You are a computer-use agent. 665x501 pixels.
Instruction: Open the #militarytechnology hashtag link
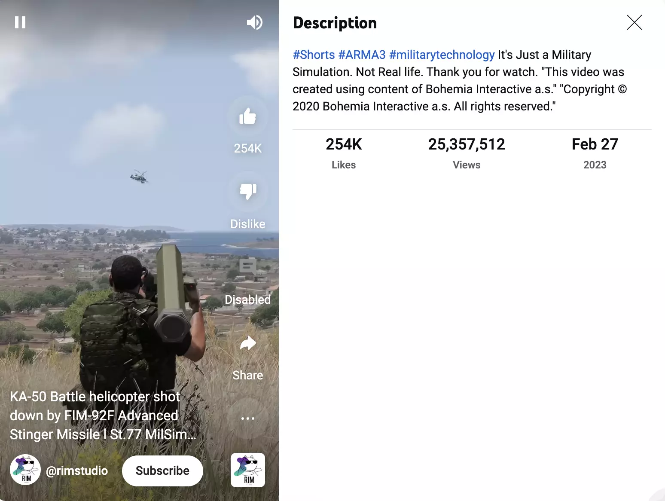[x=442, y=55]
